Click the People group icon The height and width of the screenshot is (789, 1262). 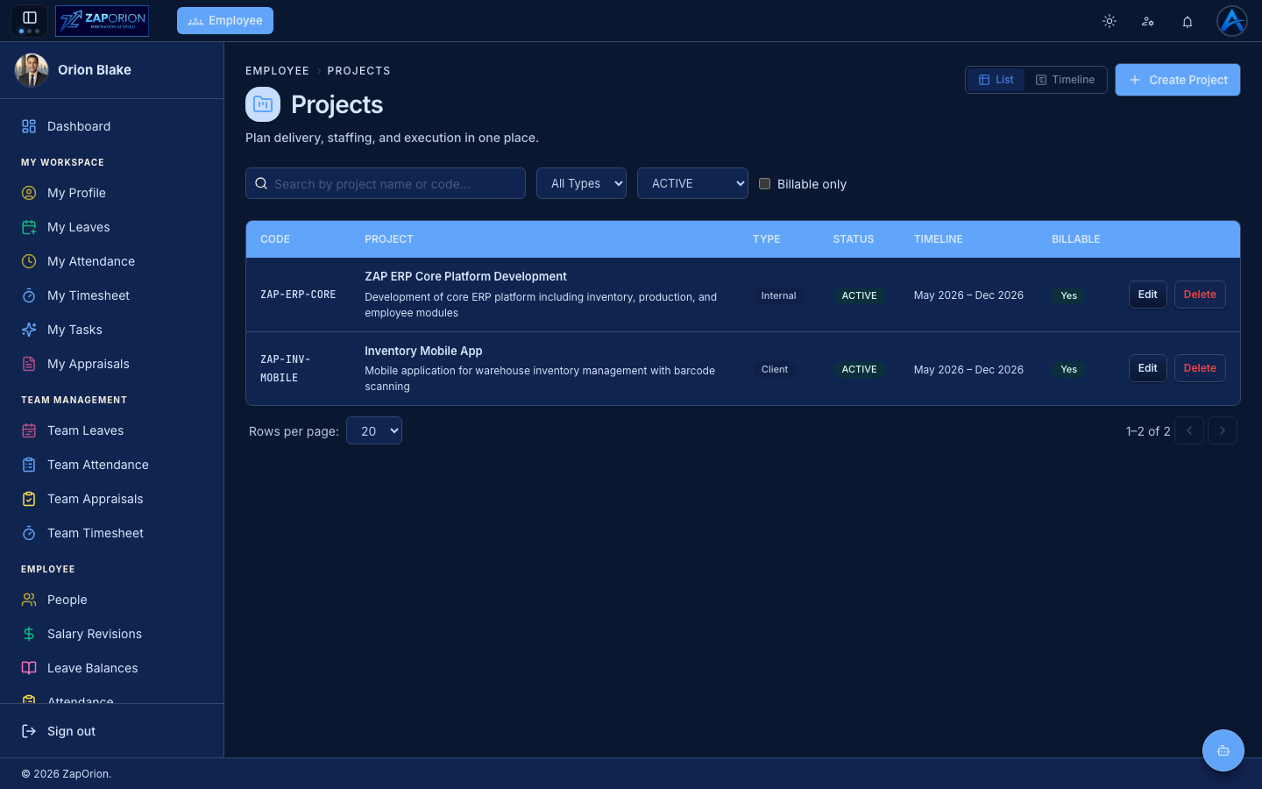pyautogui.click(x=29, y=600)
